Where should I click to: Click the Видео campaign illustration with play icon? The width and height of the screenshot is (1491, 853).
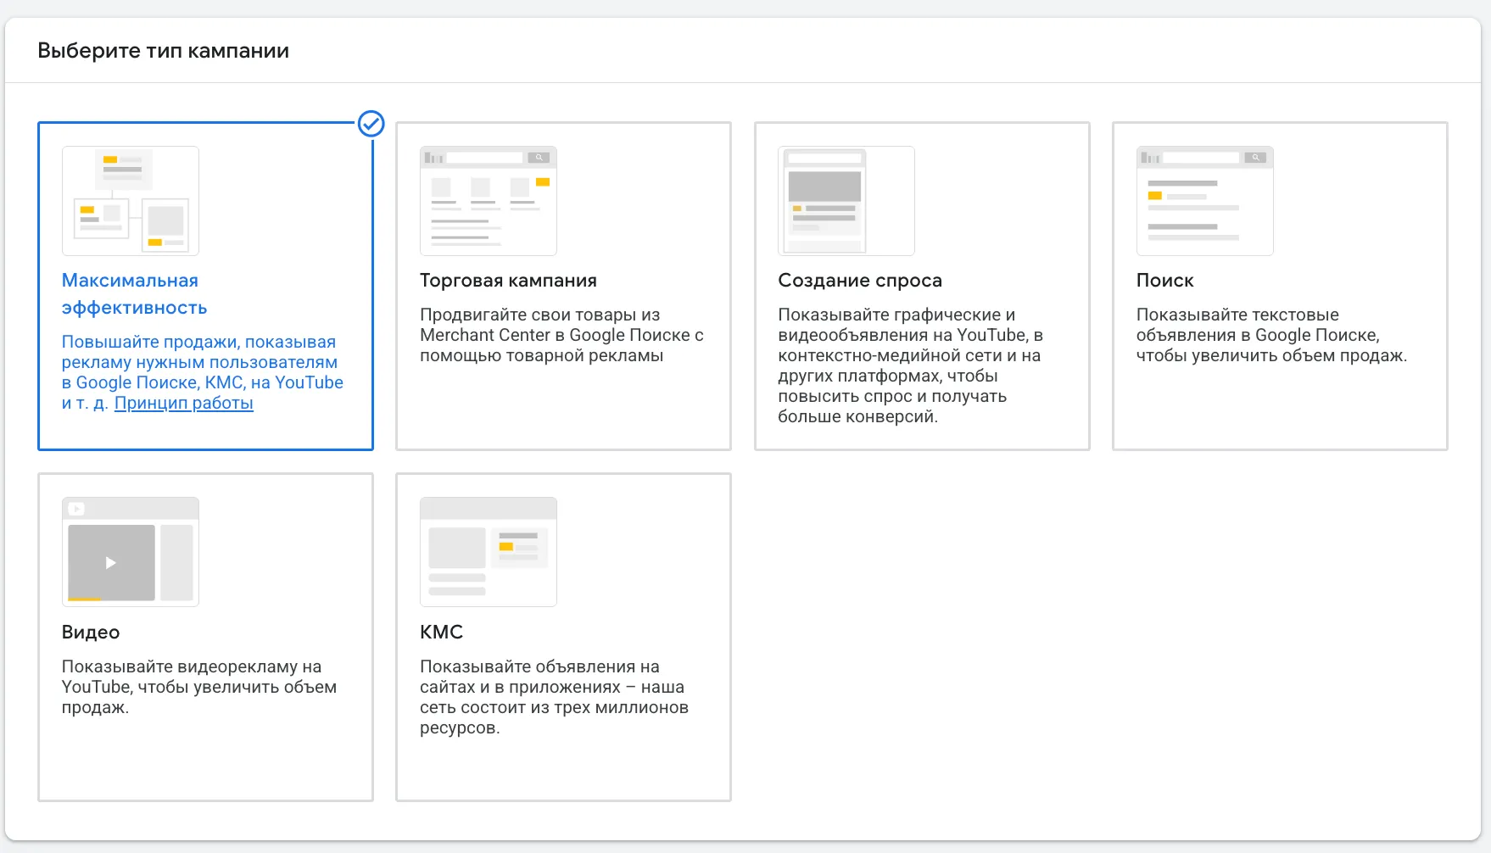[x=131, y=552]
